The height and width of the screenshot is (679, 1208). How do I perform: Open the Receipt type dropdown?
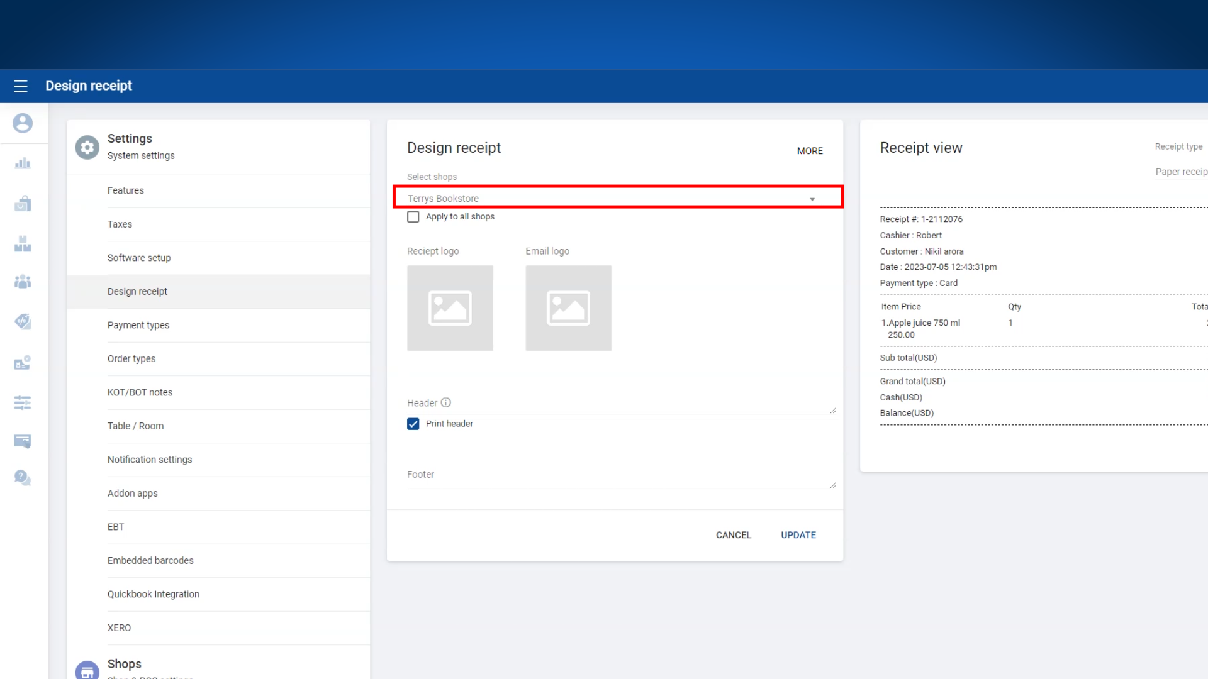pyautogui.click(x=1180, y=172)
